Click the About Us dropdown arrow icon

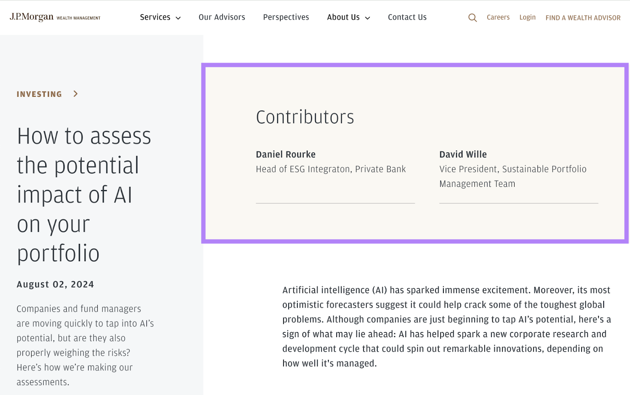(368, 18)
